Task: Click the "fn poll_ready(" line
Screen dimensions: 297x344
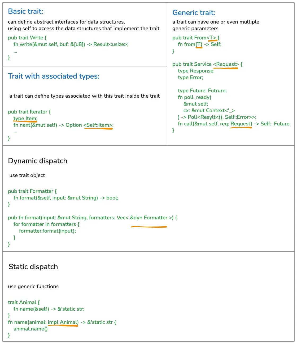Action: 194,97
